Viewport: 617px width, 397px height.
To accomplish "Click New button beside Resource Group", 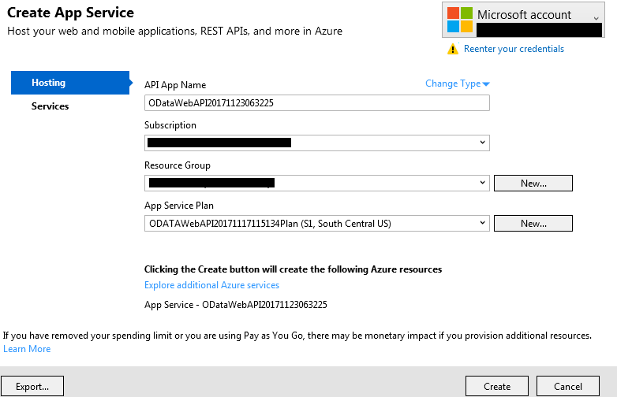I will (x=533, y=183).
